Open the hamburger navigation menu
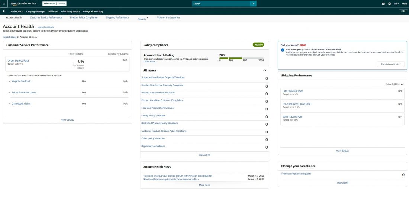This screenshot has height=198, width=409. pos(4,4)
